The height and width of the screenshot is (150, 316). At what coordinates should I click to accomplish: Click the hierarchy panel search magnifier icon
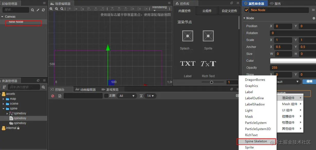32,10
